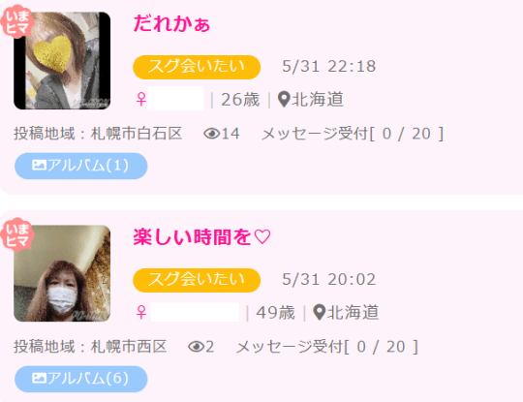Open the アルバム(6) album button
The width and height of the screenshot is (523, 402).
81,379
